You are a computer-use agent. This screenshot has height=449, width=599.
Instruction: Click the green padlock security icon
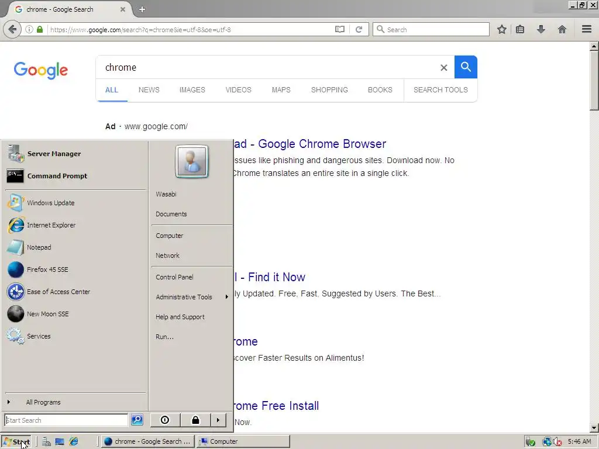[40, 29]
